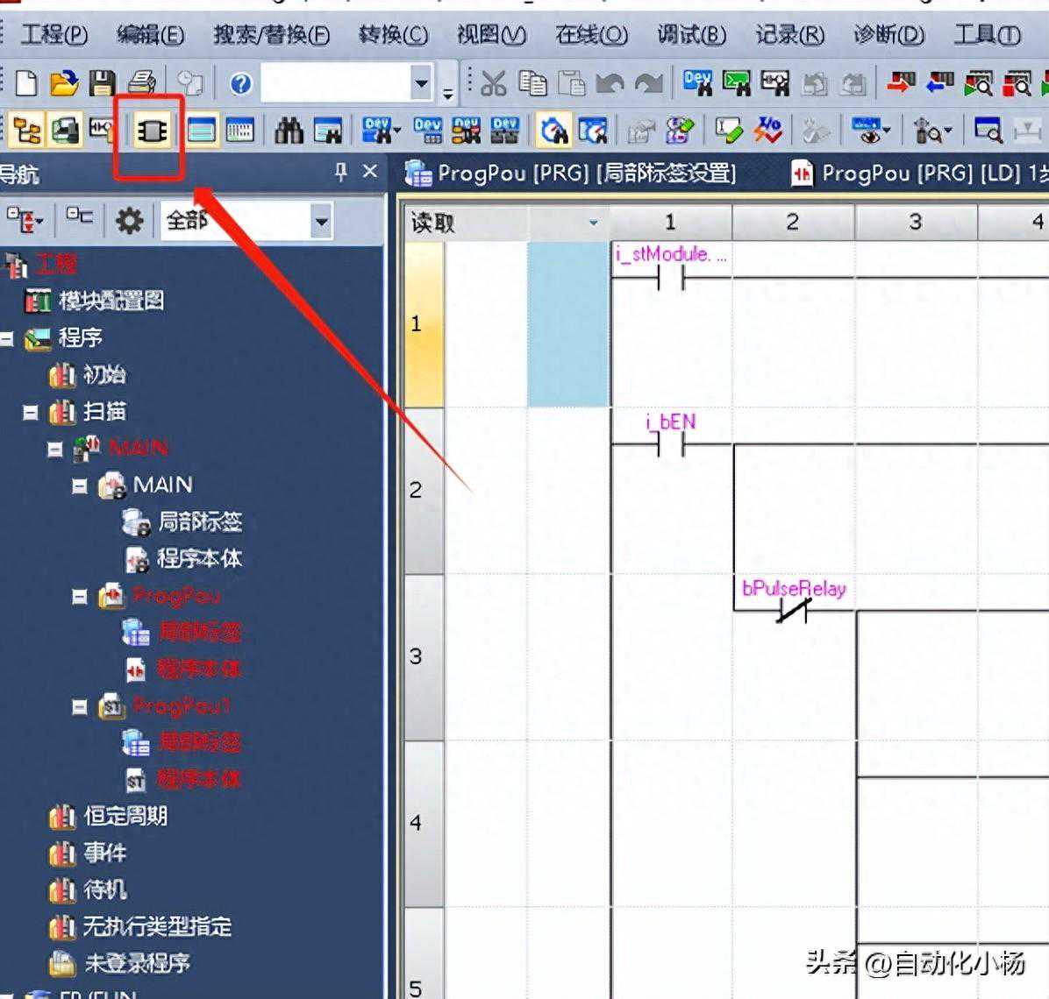Select 程序本体 under MAIN in the tree

[199, 558]
